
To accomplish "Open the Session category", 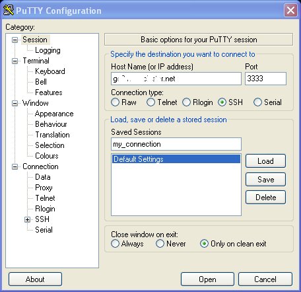I will tap(35, 40).
